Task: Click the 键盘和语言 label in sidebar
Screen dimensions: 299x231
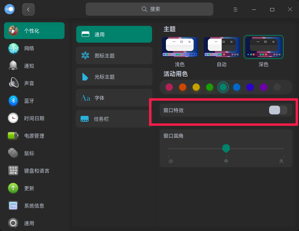Action: point(36,171)
